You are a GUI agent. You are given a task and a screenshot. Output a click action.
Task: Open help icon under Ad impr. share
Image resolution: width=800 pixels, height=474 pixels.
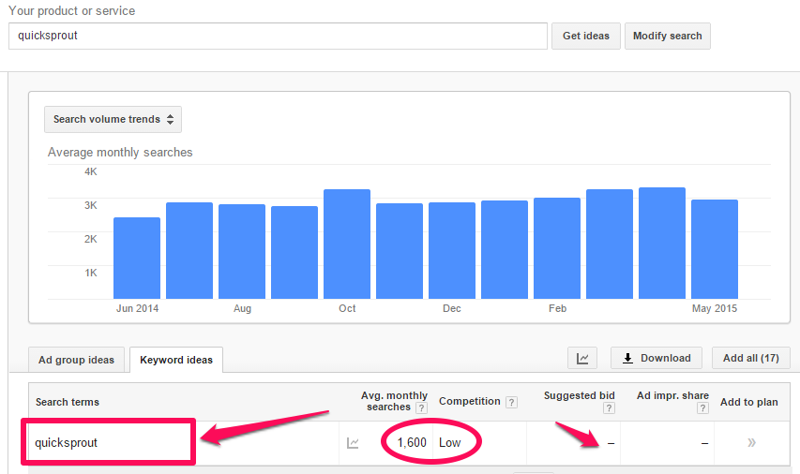click(702, 407)
